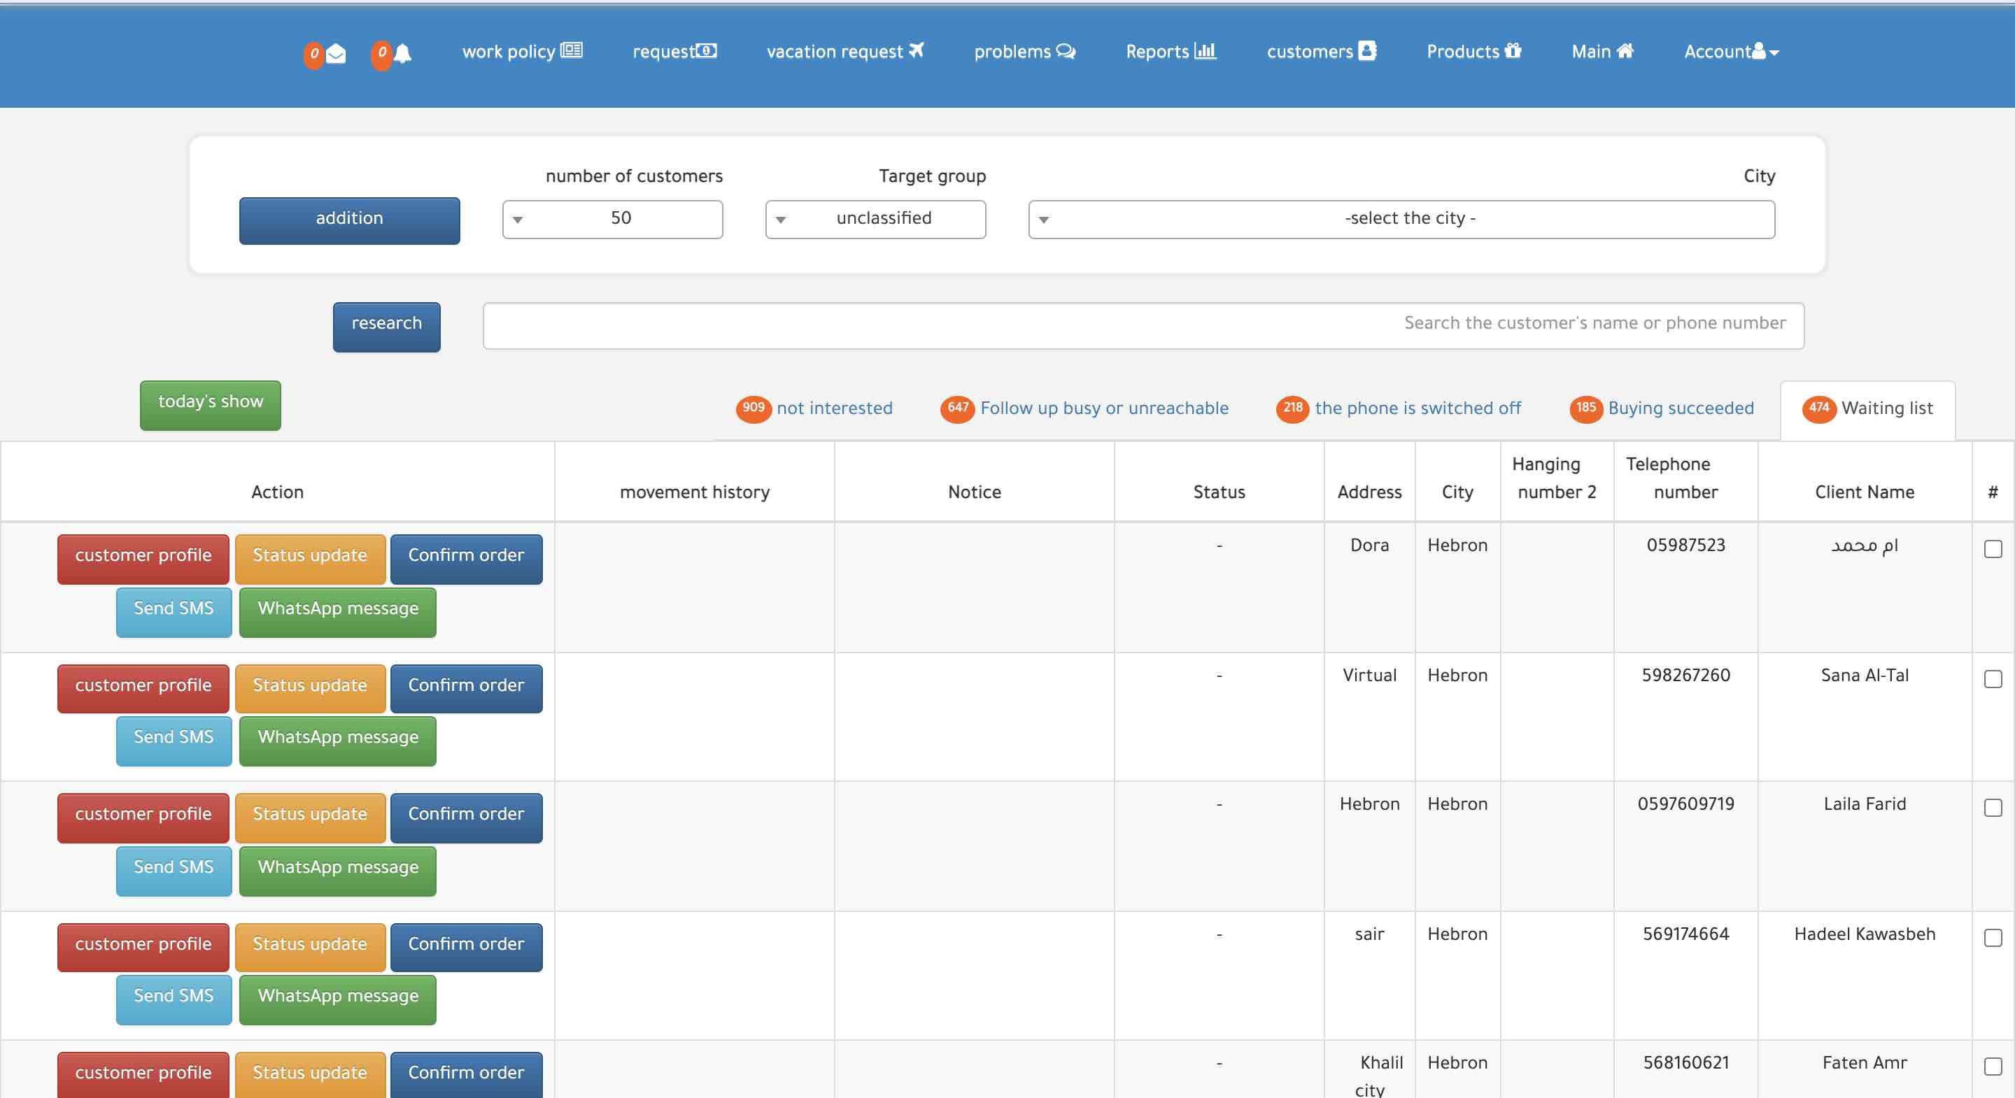The width and height of the screenshot is (2015, 1098).
Task: Tick checkbox for Hadeel Kawasbeh
Action: click(1993, 937)
